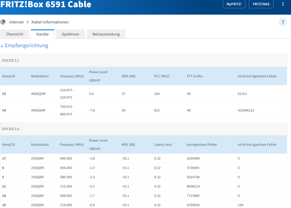The height and width of the screenshot is (208, 291).
Task: Open the three-dot options menu
Action: coord(283,4)
